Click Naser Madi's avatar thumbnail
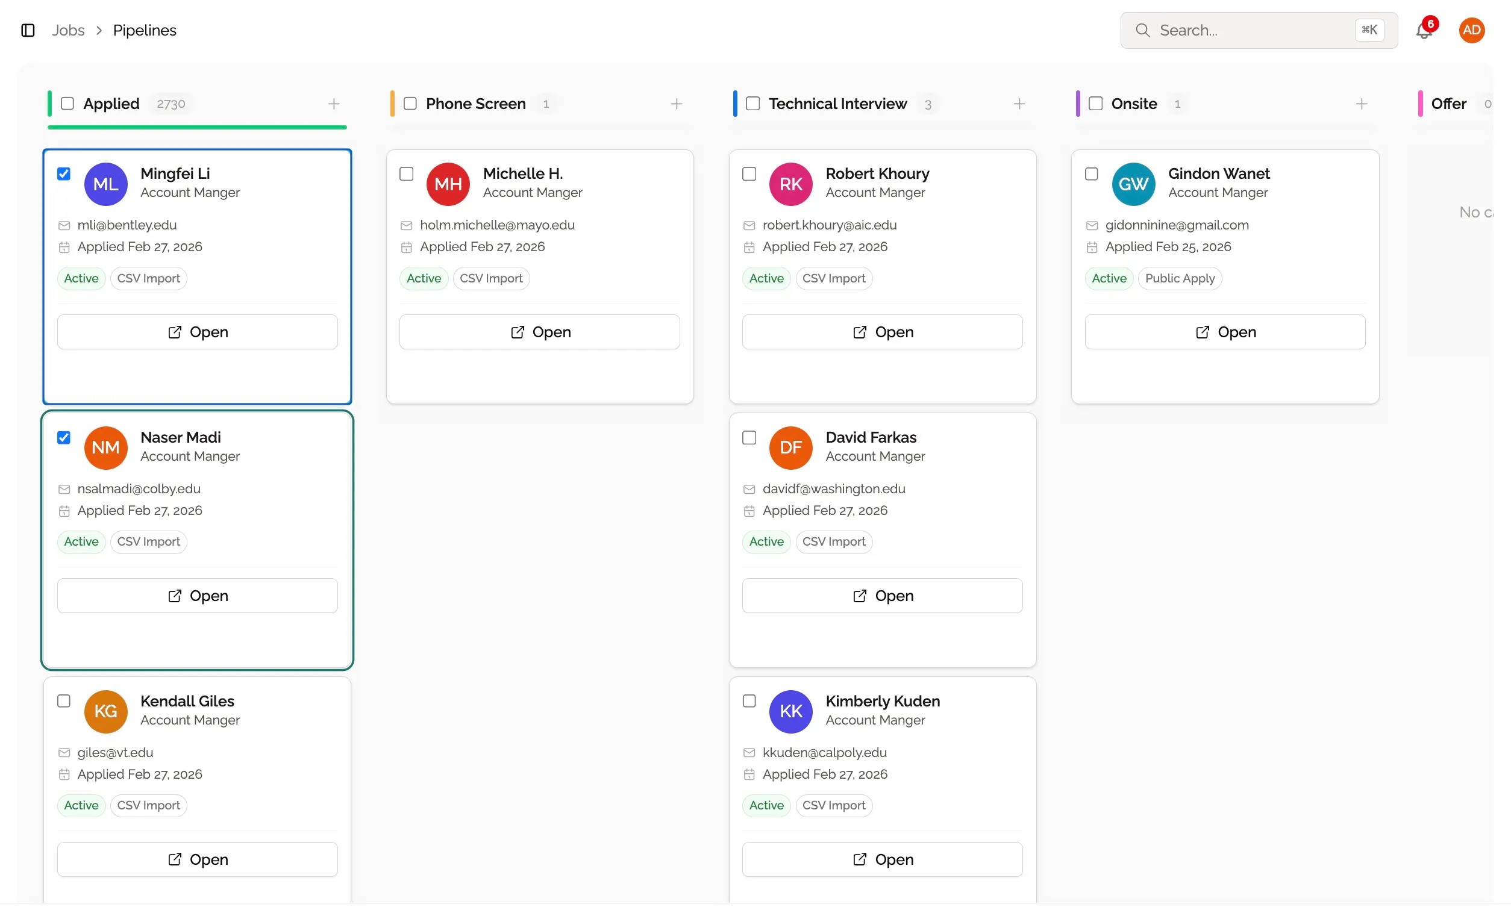1511x907 pixels. pos(106,447)
